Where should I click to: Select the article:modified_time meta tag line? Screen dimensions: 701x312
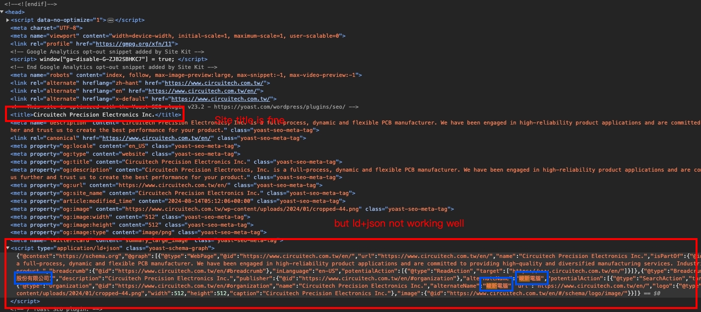click(x=178, y=201)
